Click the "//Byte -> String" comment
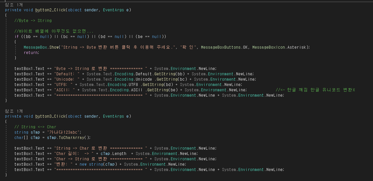373x181 pixels. click(33, 21)
